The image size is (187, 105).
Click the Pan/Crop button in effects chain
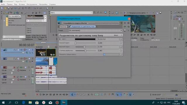click(x=63, y=27)
